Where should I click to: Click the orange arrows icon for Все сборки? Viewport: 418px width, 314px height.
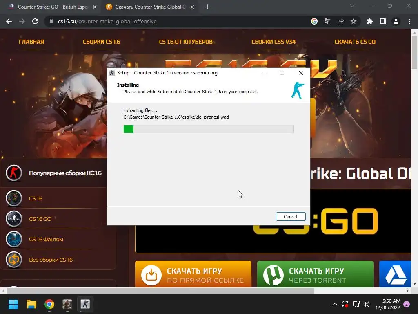coord(13,260)
